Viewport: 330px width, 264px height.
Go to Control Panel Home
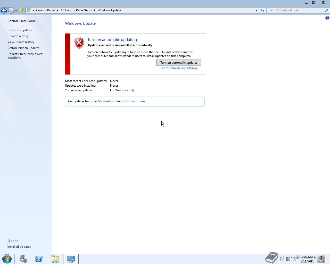click(x=21, y=21)
